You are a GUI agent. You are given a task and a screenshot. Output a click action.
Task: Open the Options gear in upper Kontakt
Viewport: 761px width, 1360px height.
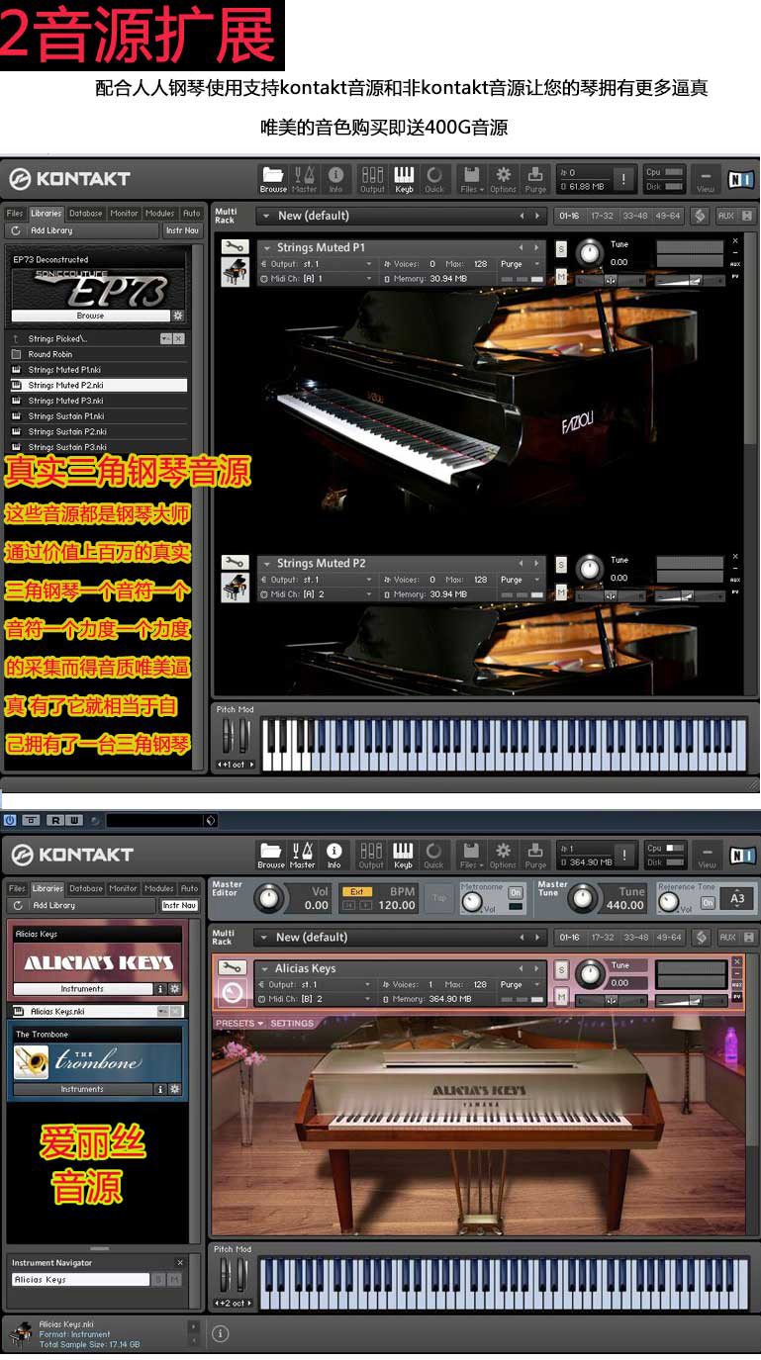click(x=503, y=178)
